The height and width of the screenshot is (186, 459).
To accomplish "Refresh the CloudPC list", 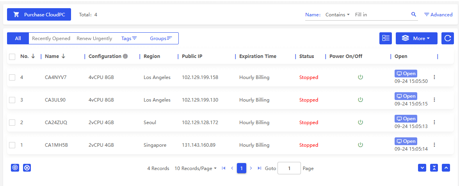I will coord(448,38).
